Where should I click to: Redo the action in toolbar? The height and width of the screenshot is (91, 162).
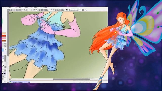[x=13, y=10]
